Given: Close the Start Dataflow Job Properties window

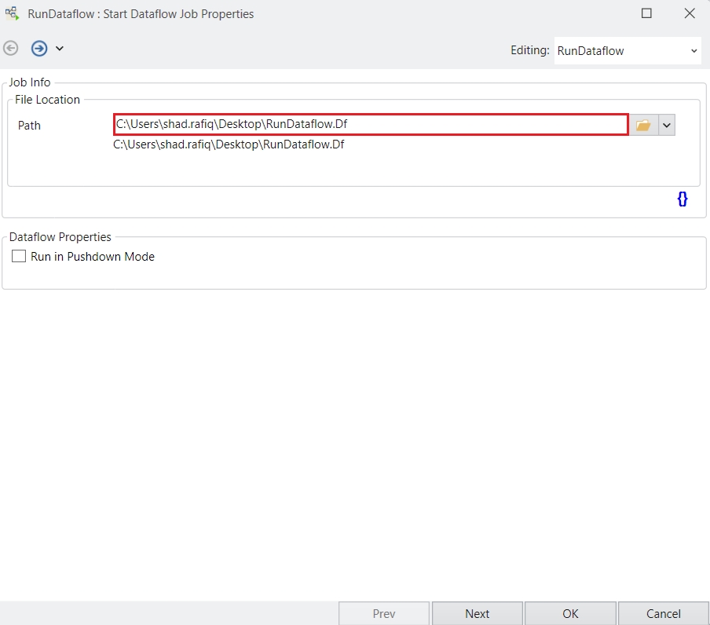Looking at the screenshot, I should (x=689, y=13).
